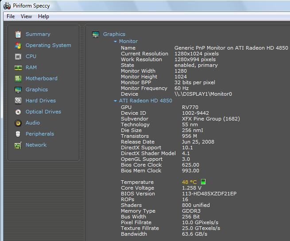The image size is (290, 241).
Task: Click the 113-HD485XZDF21EP BIOS version
Action: pos(209,194)
